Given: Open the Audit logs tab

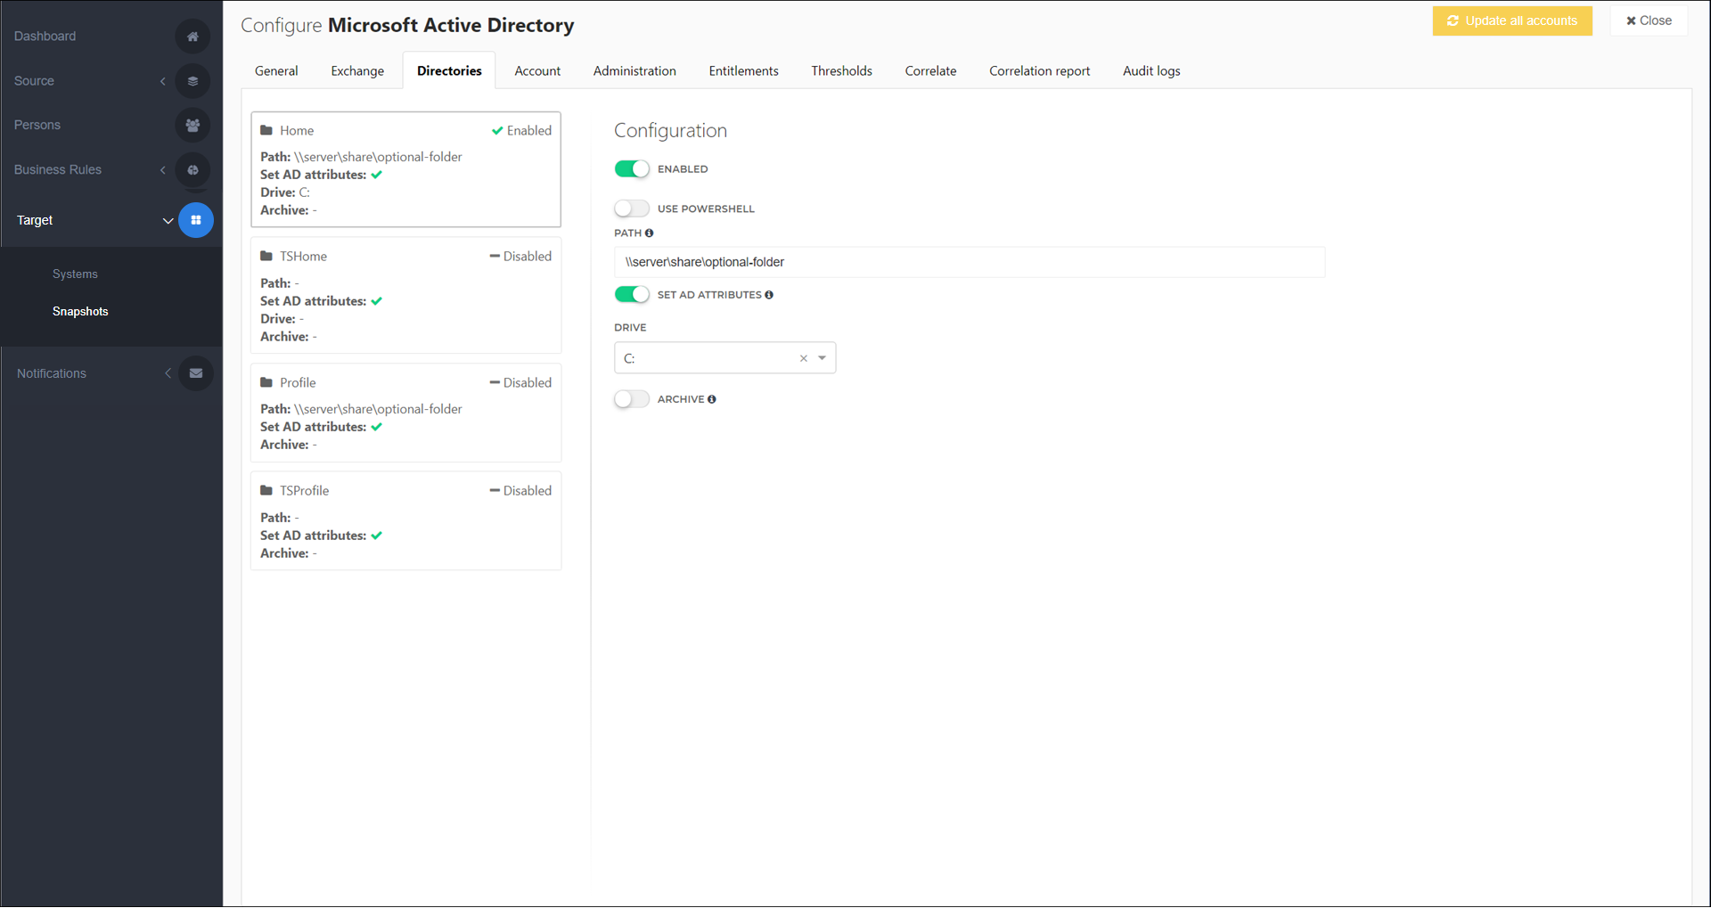Looking at the screenshot, I should [1151, 71].
